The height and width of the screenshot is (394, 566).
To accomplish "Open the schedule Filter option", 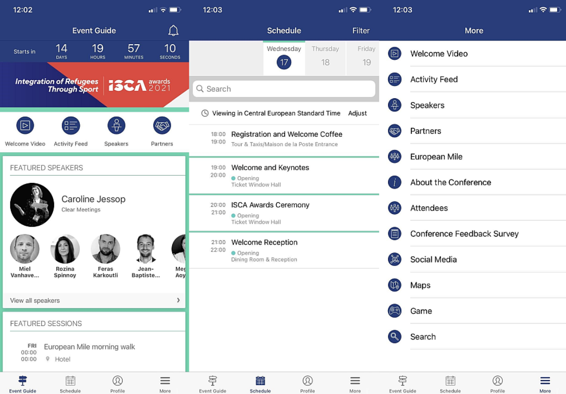I will pyautogui.click(x=361, y=31).
